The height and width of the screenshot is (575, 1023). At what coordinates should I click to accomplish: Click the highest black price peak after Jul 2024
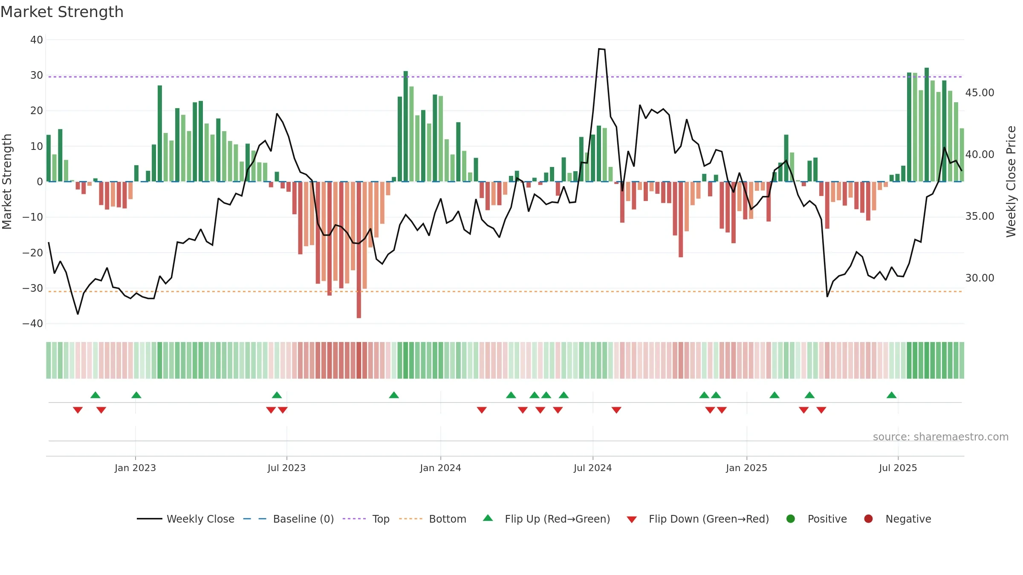601,49
